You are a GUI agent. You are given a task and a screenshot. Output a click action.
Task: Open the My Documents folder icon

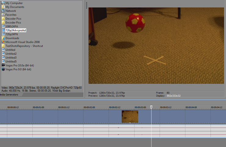coord(3,7)
